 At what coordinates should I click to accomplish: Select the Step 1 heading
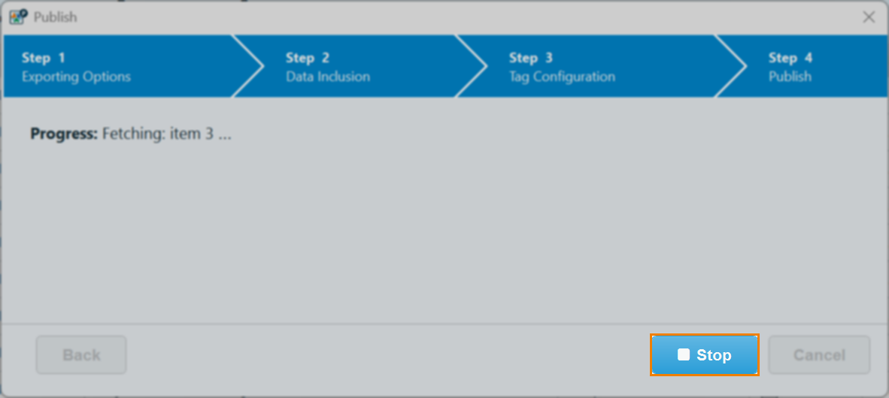(x=44, y=58)
